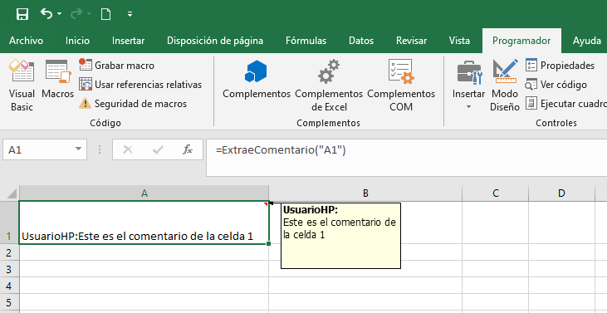The height and width of the screenshot is (313, 607).
Task: Save the workbook with the floppy icon
Action: click(x=22, y=15)
